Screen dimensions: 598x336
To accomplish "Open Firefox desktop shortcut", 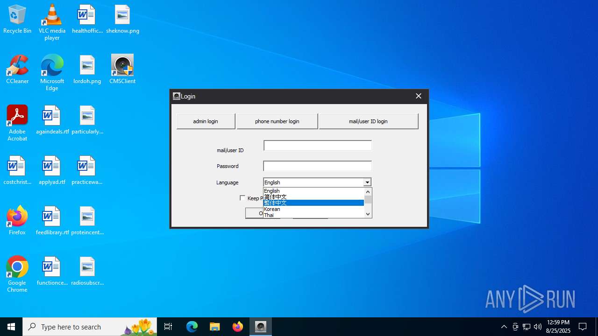I will pos(17,221).
